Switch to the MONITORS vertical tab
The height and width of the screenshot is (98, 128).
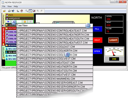pyautogui.click(x=3, y=52)
